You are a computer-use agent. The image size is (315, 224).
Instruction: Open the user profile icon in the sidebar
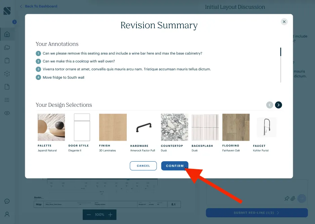point(7,214)
